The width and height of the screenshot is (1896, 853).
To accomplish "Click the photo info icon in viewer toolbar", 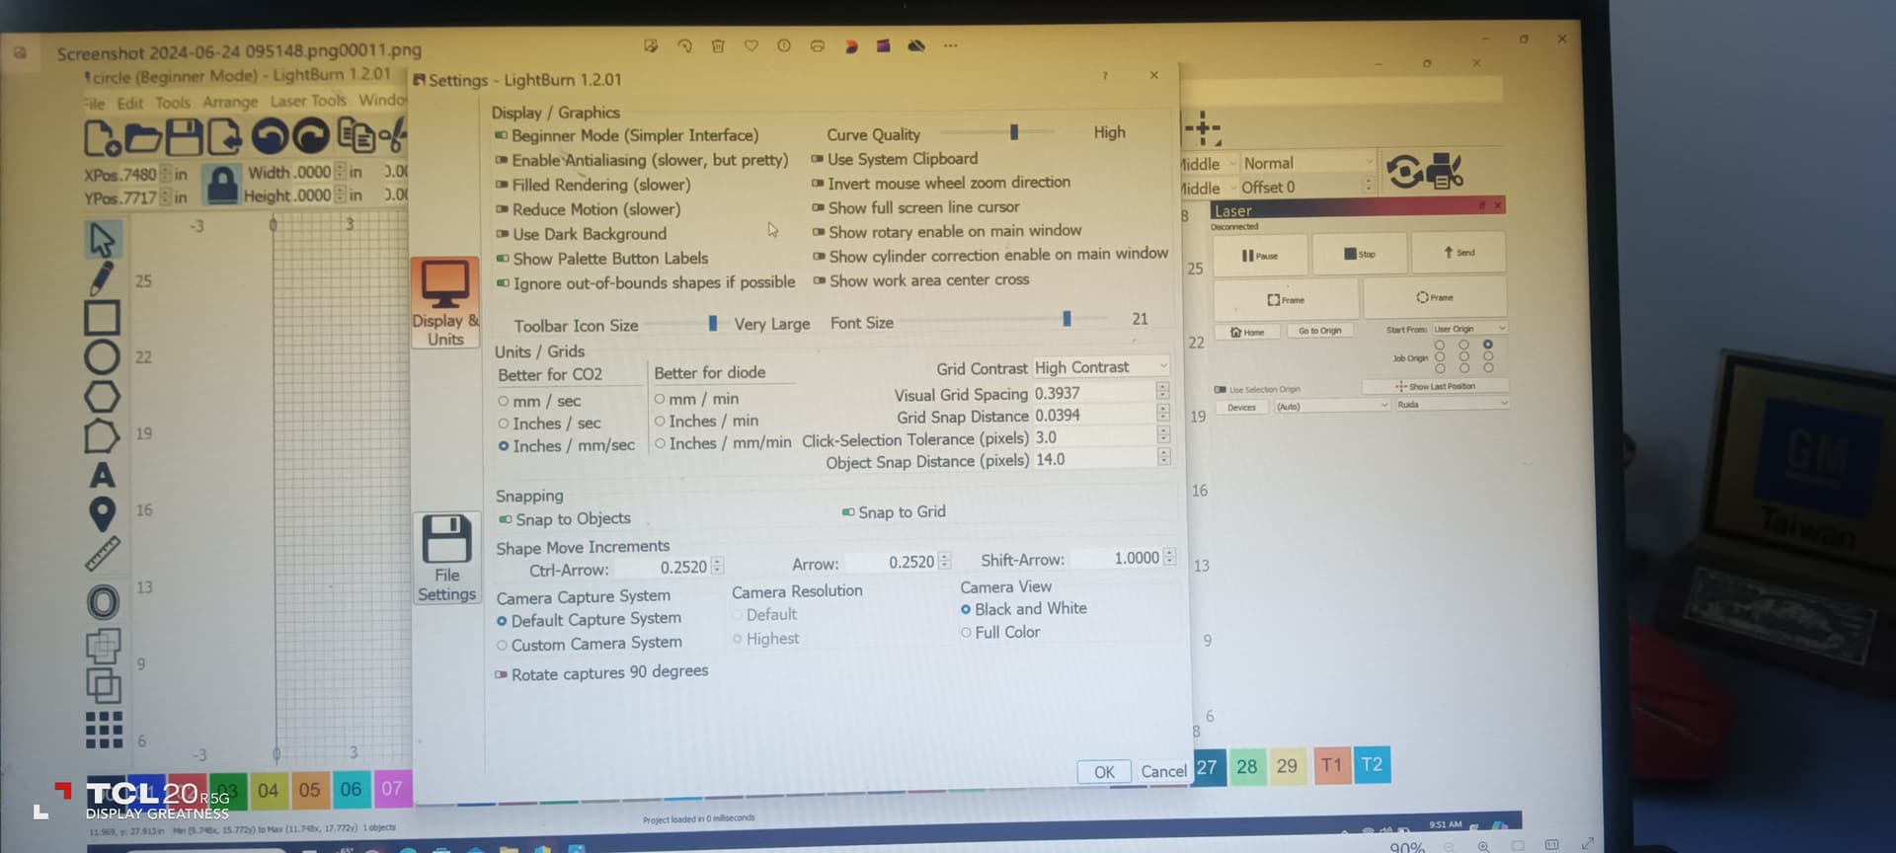I will click(784, 45).
